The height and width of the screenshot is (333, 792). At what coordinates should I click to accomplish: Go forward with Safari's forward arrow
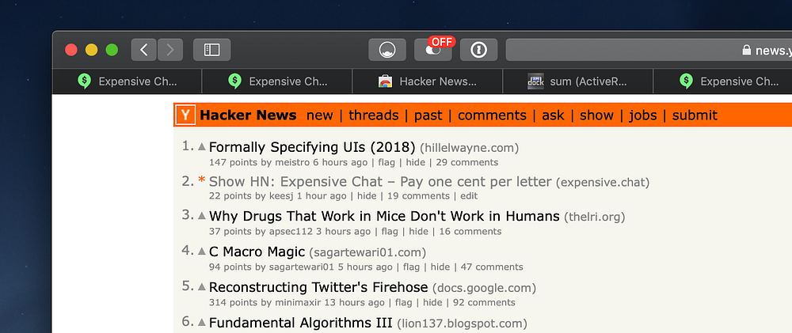(170, 50)
